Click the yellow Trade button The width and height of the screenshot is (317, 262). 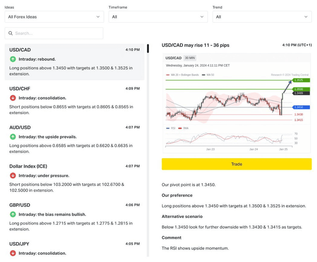coord(237,164)
